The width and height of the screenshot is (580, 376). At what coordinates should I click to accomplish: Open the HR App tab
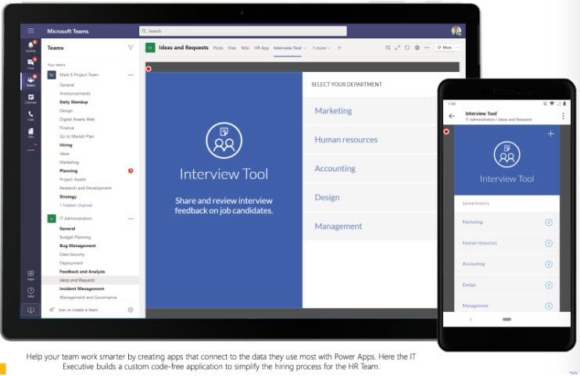[262, 48]
